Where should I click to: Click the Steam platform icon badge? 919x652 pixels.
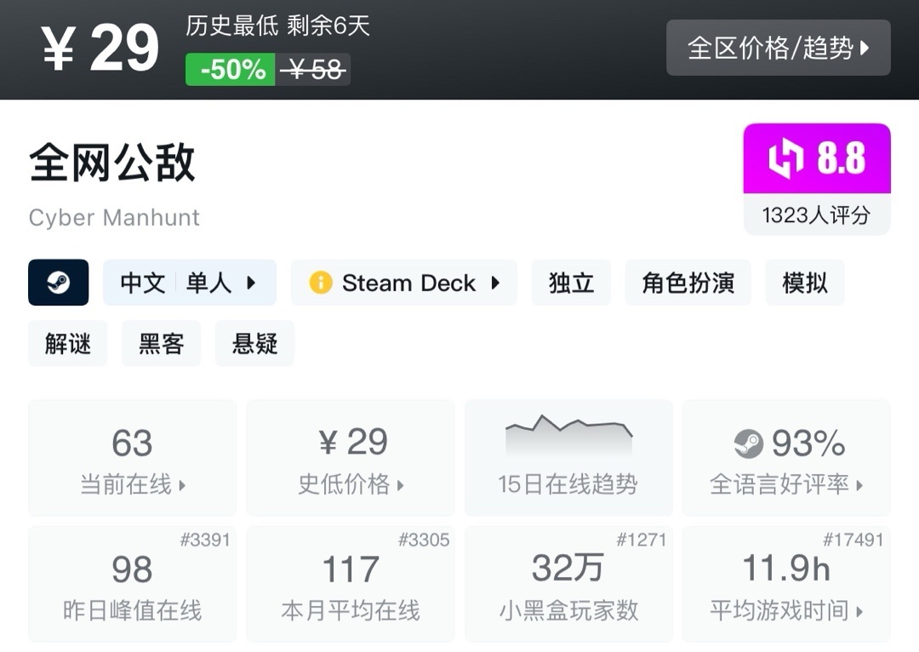pyautogui.click(x=58, y=283)
